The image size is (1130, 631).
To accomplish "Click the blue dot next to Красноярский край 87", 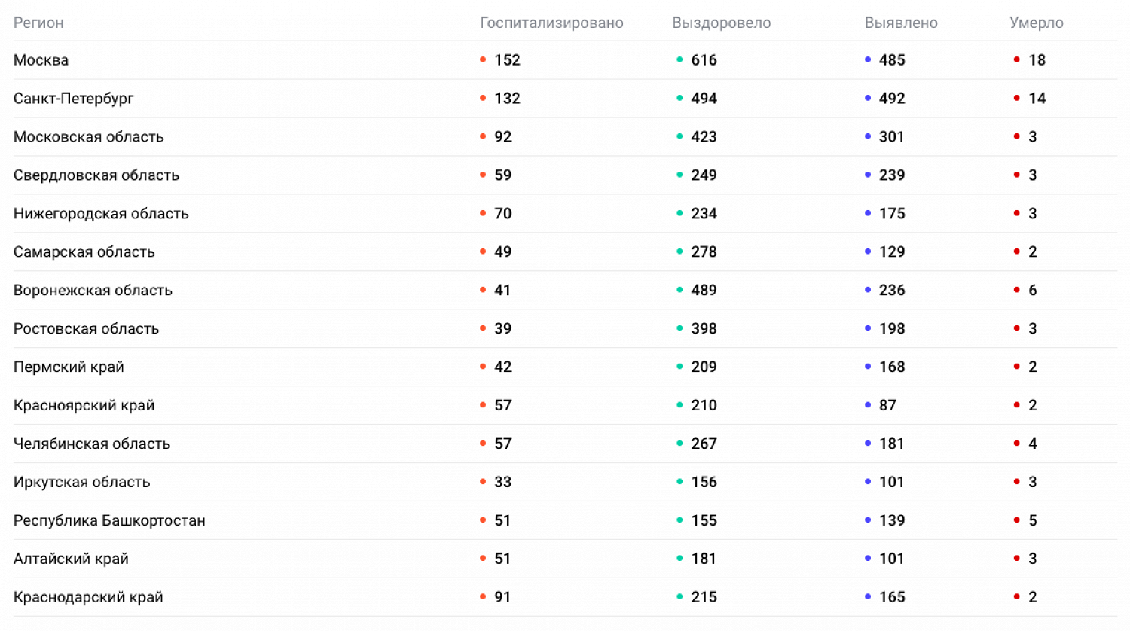I will coord(868,405).
